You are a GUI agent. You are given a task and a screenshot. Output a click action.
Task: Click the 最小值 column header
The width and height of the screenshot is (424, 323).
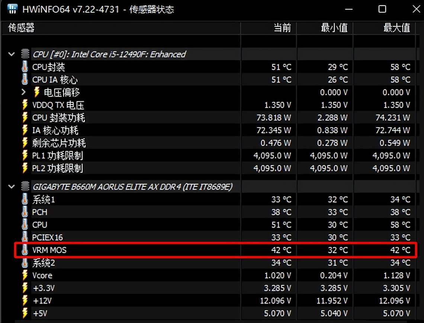pos(325,28)
